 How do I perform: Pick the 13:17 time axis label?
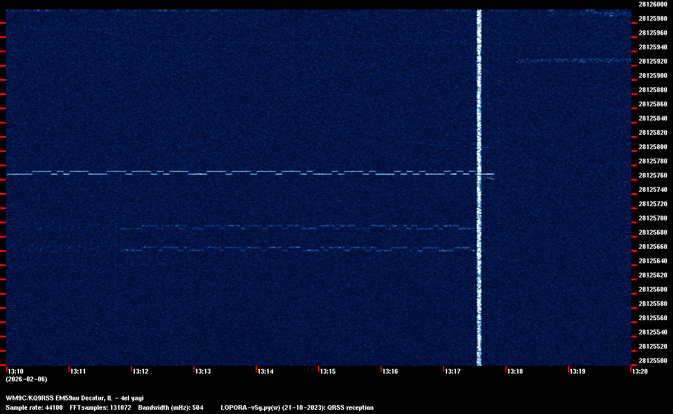(453, 372)
